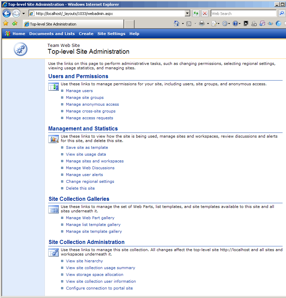Image resolution: width=286 pixels, height=298 pixels.
Task: Click the SharePoint people logo icon
Action: click(7, 34)
